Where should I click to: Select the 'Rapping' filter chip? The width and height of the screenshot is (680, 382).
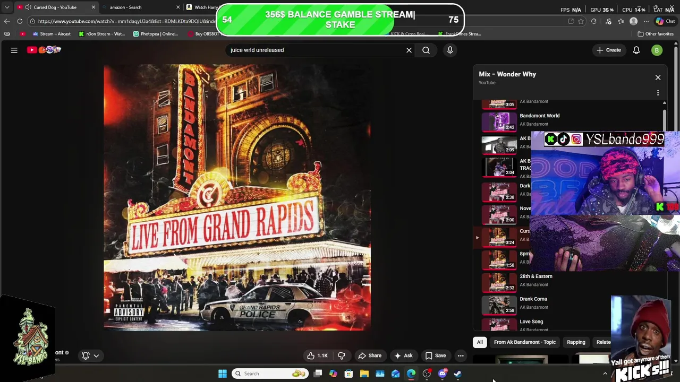tap(576, 342)
